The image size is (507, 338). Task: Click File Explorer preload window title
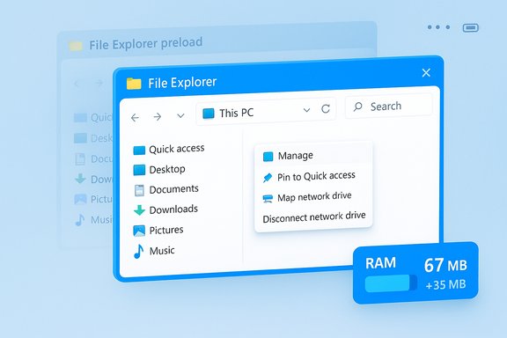click(x=146, y=43)
